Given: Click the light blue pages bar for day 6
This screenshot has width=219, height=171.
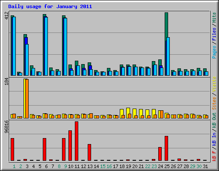Looking at the screenshot, I should (x=46, y=46).
